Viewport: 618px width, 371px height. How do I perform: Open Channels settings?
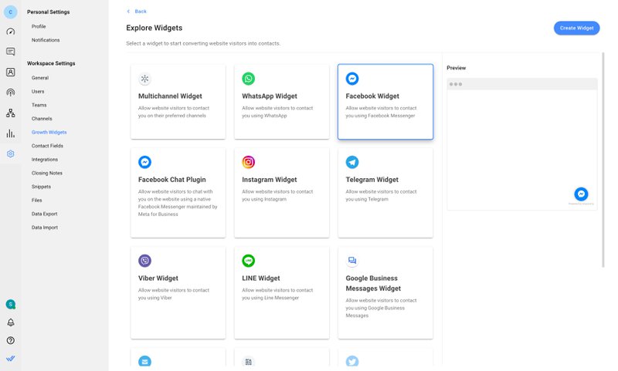(x=42, y=119)
